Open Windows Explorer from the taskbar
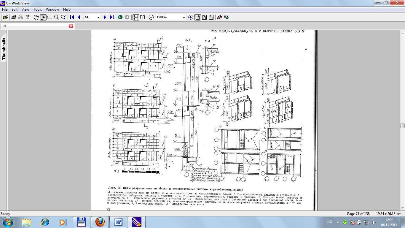This screenshot has width=405, height=228. tap(27, 222)
